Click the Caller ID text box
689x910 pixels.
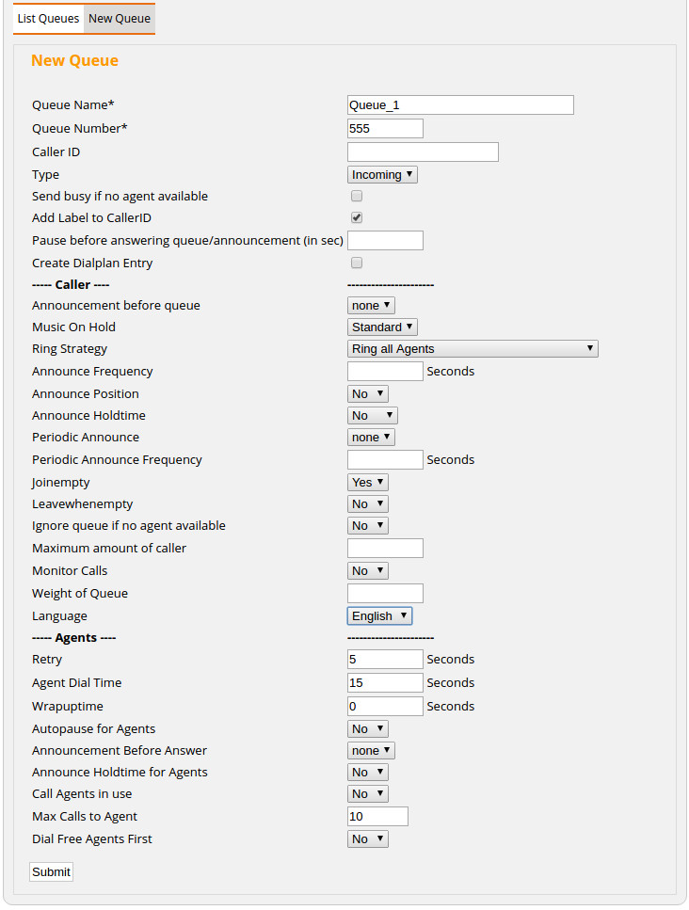click(x=423, y=152)
